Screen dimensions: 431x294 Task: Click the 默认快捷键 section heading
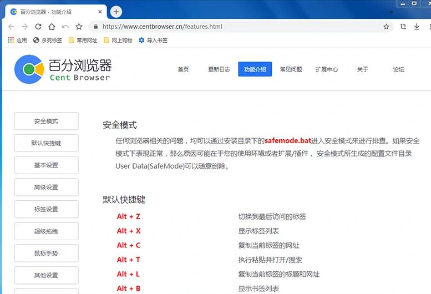[124, 200]
